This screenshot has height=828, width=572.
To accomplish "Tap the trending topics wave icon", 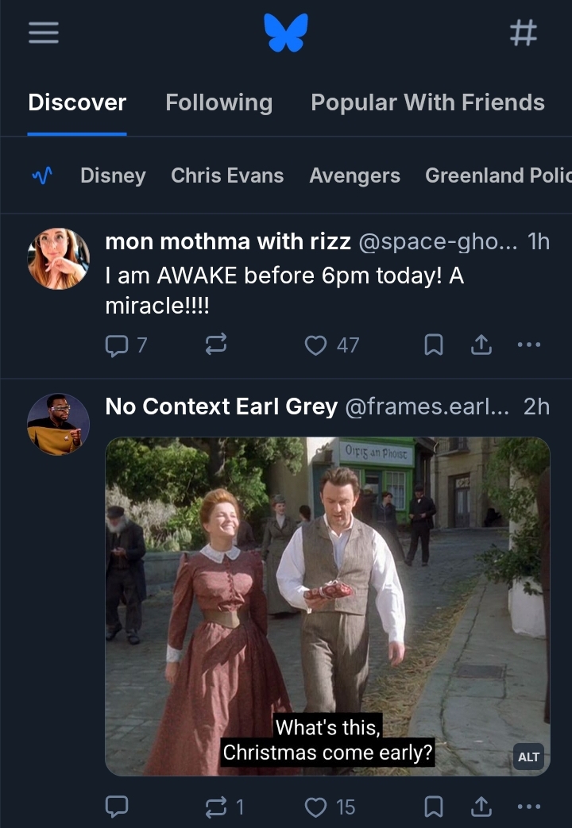I will 42,175.
